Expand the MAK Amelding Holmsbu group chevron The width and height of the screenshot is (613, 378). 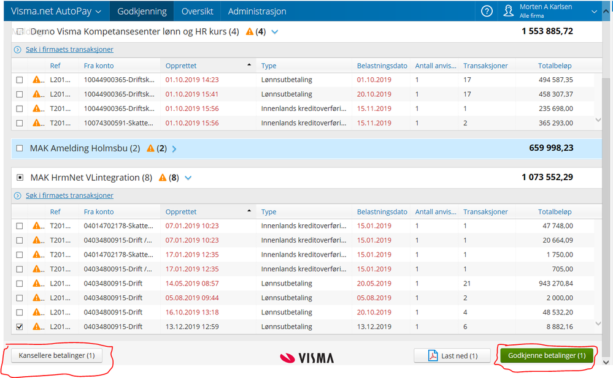coord(174,149)
